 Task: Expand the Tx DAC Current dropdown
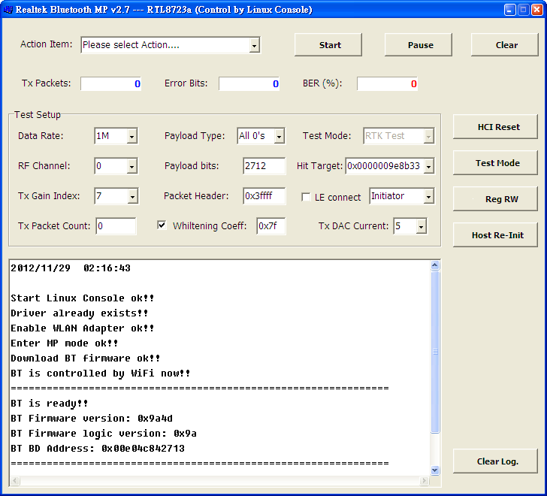pos(421,226)
